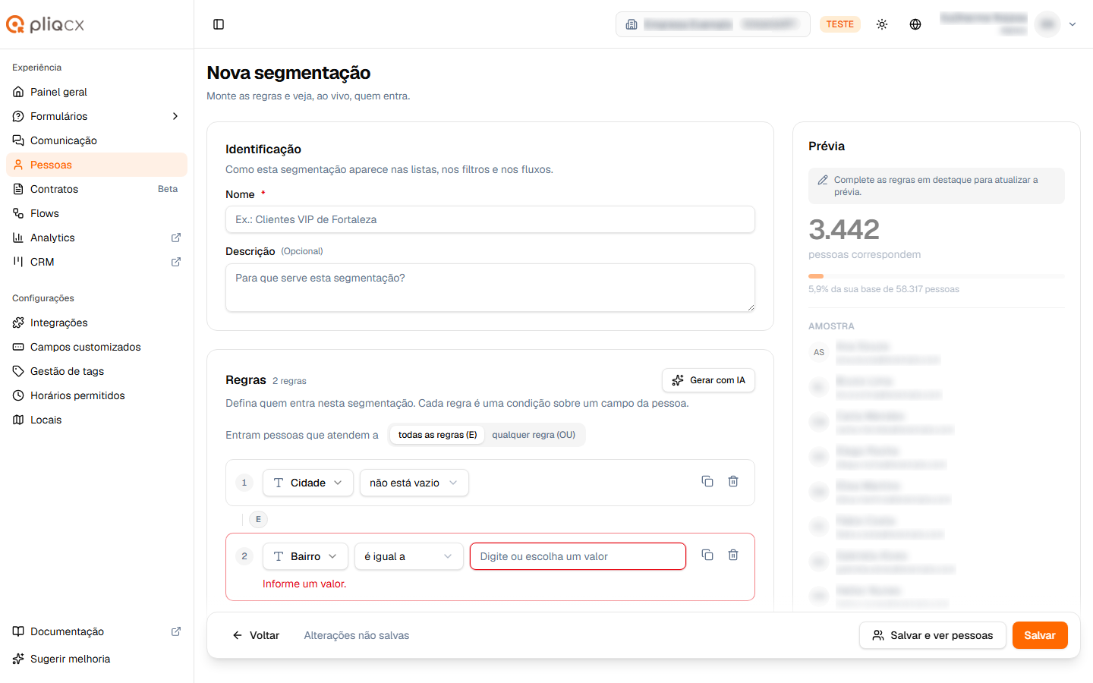Viewport: 1093px width, 683px height.
Task: Open language selector globe icon
Action: tap(915, 24)
